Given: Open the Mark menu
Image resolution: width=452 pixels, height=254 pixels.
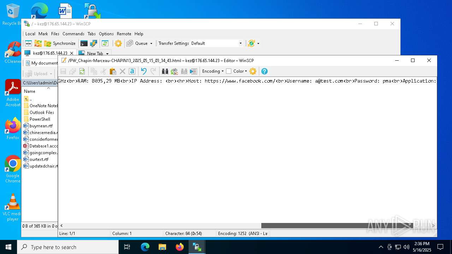Looking at the screenshot, I should coord(43,34).
